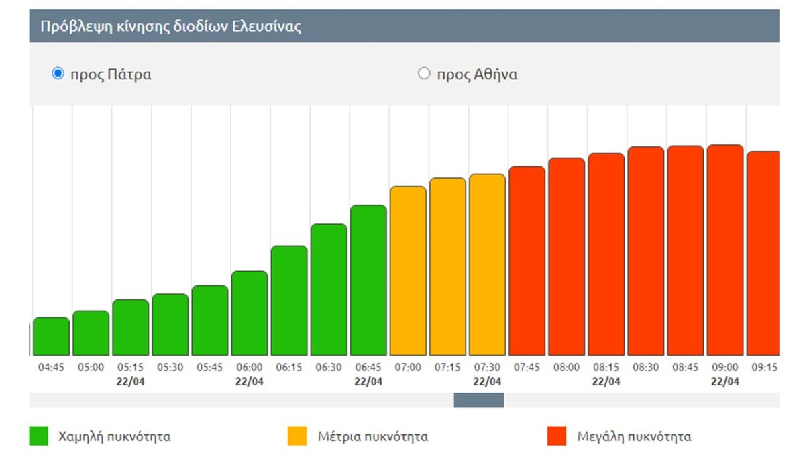This screenshot has width=805, height=453.
Task: Click the green bar at 05:15
Action: (x=131, y=328)
